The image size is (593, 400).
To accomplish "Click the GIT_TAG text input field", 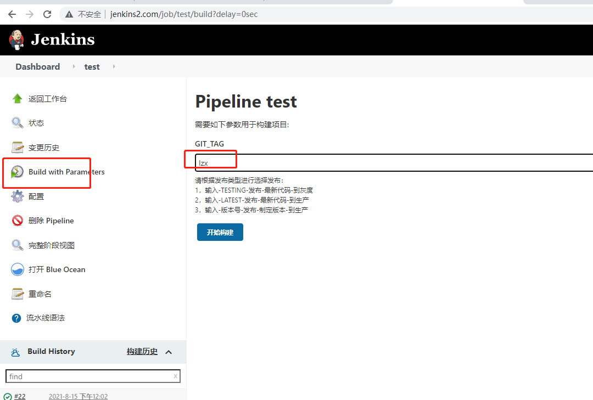I will (x=394, y=163).
